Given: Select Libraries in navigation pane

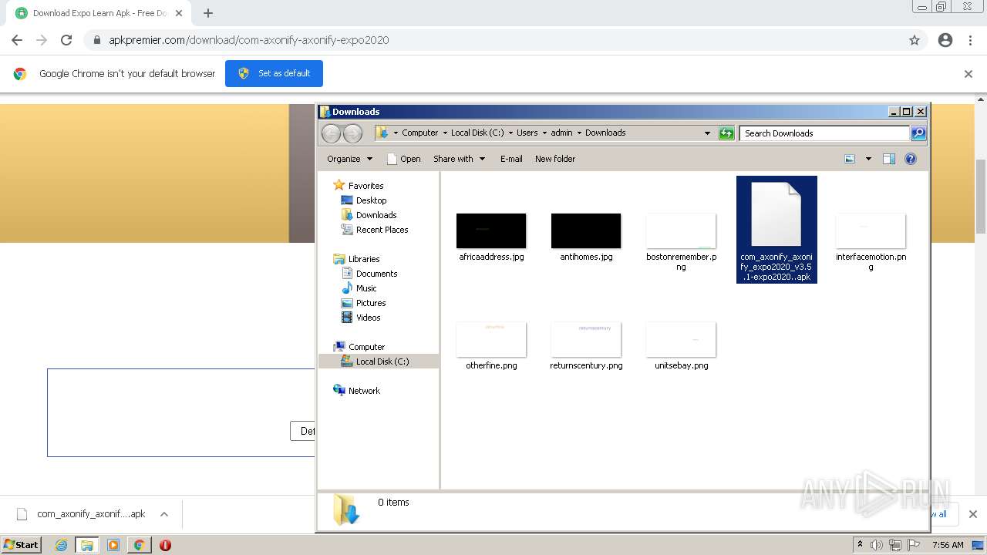Looking at the screenshot, I should [x=364, y=259].
